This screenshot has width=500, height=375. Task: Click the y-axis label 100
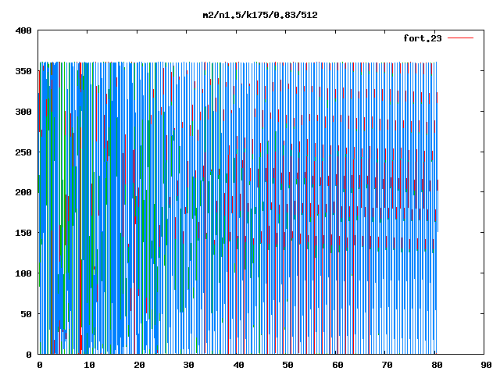(23, 273)
